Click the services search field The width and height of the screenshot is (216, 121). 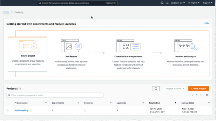coord(77,3)
